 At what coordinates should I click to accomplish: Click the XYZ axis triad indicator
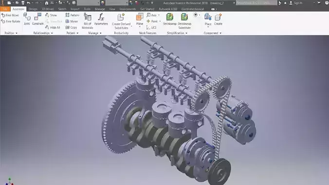click(x=9, y=182)
